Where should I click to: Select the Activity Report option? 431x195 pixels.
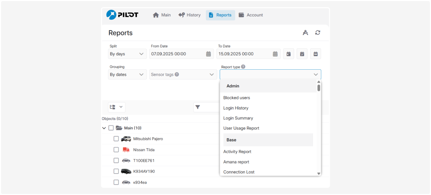point(237,152)
